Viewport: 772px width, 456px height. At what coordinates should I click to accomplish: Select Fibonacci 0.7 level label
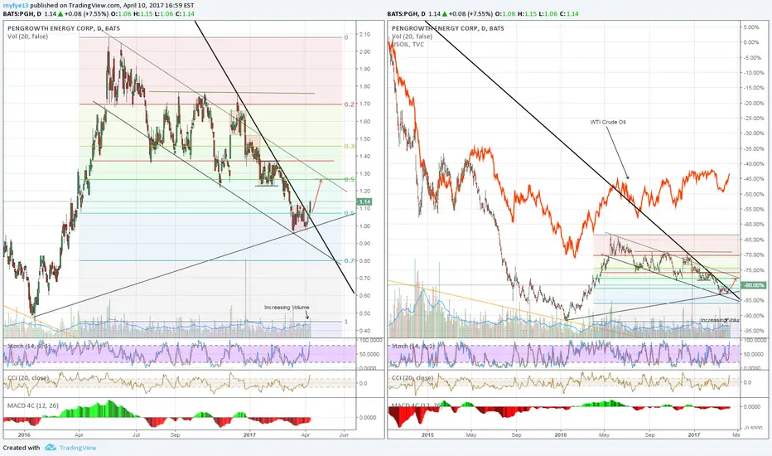tap(349, 261)
